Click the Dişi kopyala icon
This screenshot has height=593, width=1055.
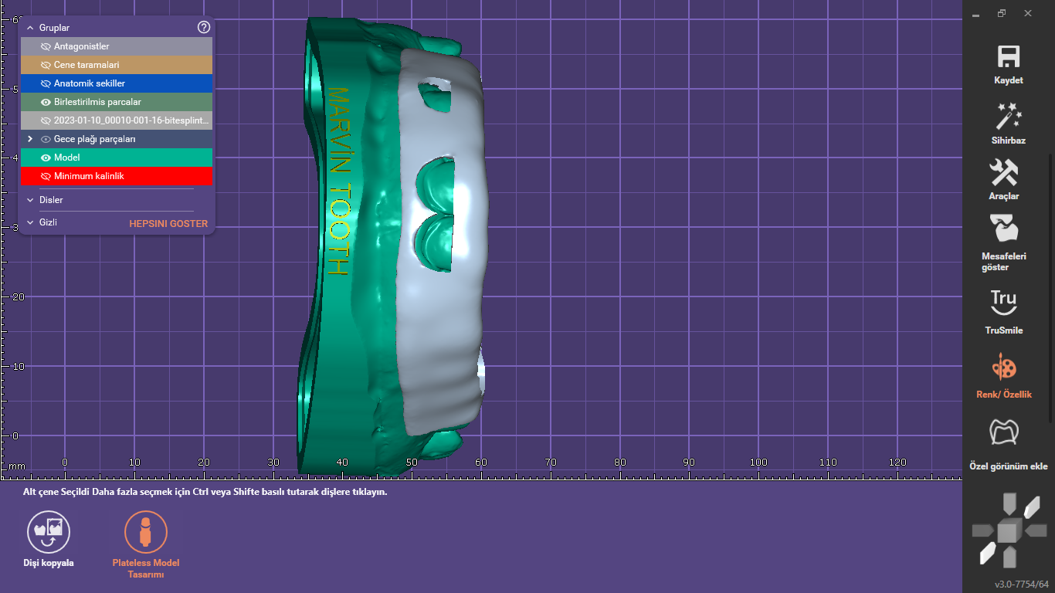click(49, 533)
